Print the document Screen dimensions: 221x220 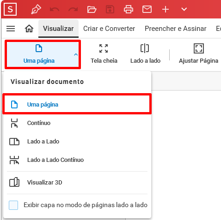pyautogui.click(x=129, y=9)
